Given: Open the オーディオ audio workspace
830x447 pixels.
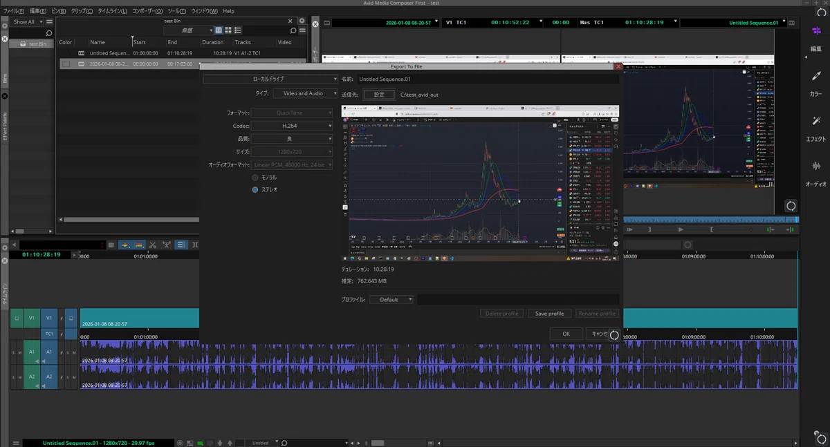Looking at the screenshot, I should coord(815,173).
